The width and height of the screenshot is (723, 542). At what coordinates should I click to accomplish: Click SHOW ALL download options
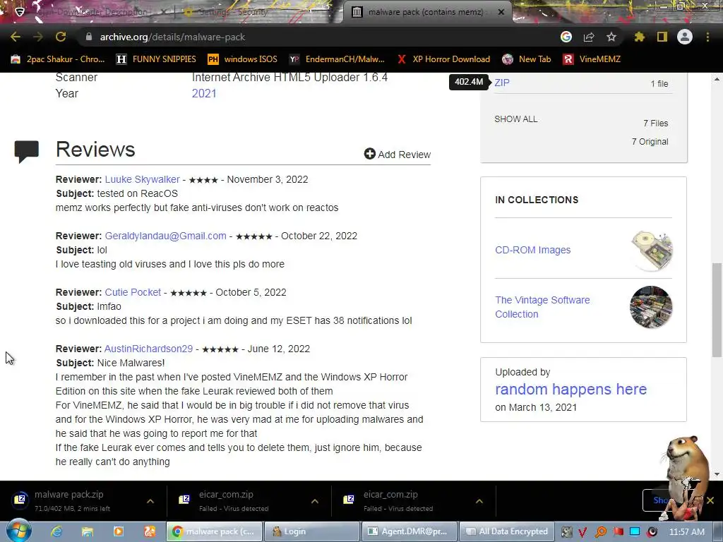pos(515,119)
